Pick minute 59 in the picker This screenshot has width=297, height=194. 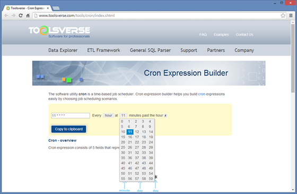[151, 179]
